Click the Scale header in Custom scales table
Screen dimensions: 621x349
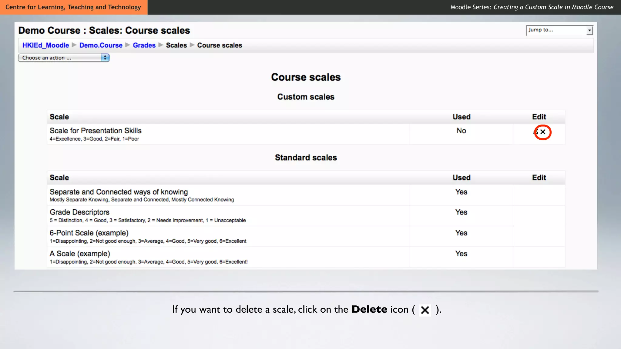pyautogui.click(x=59, y=117)
